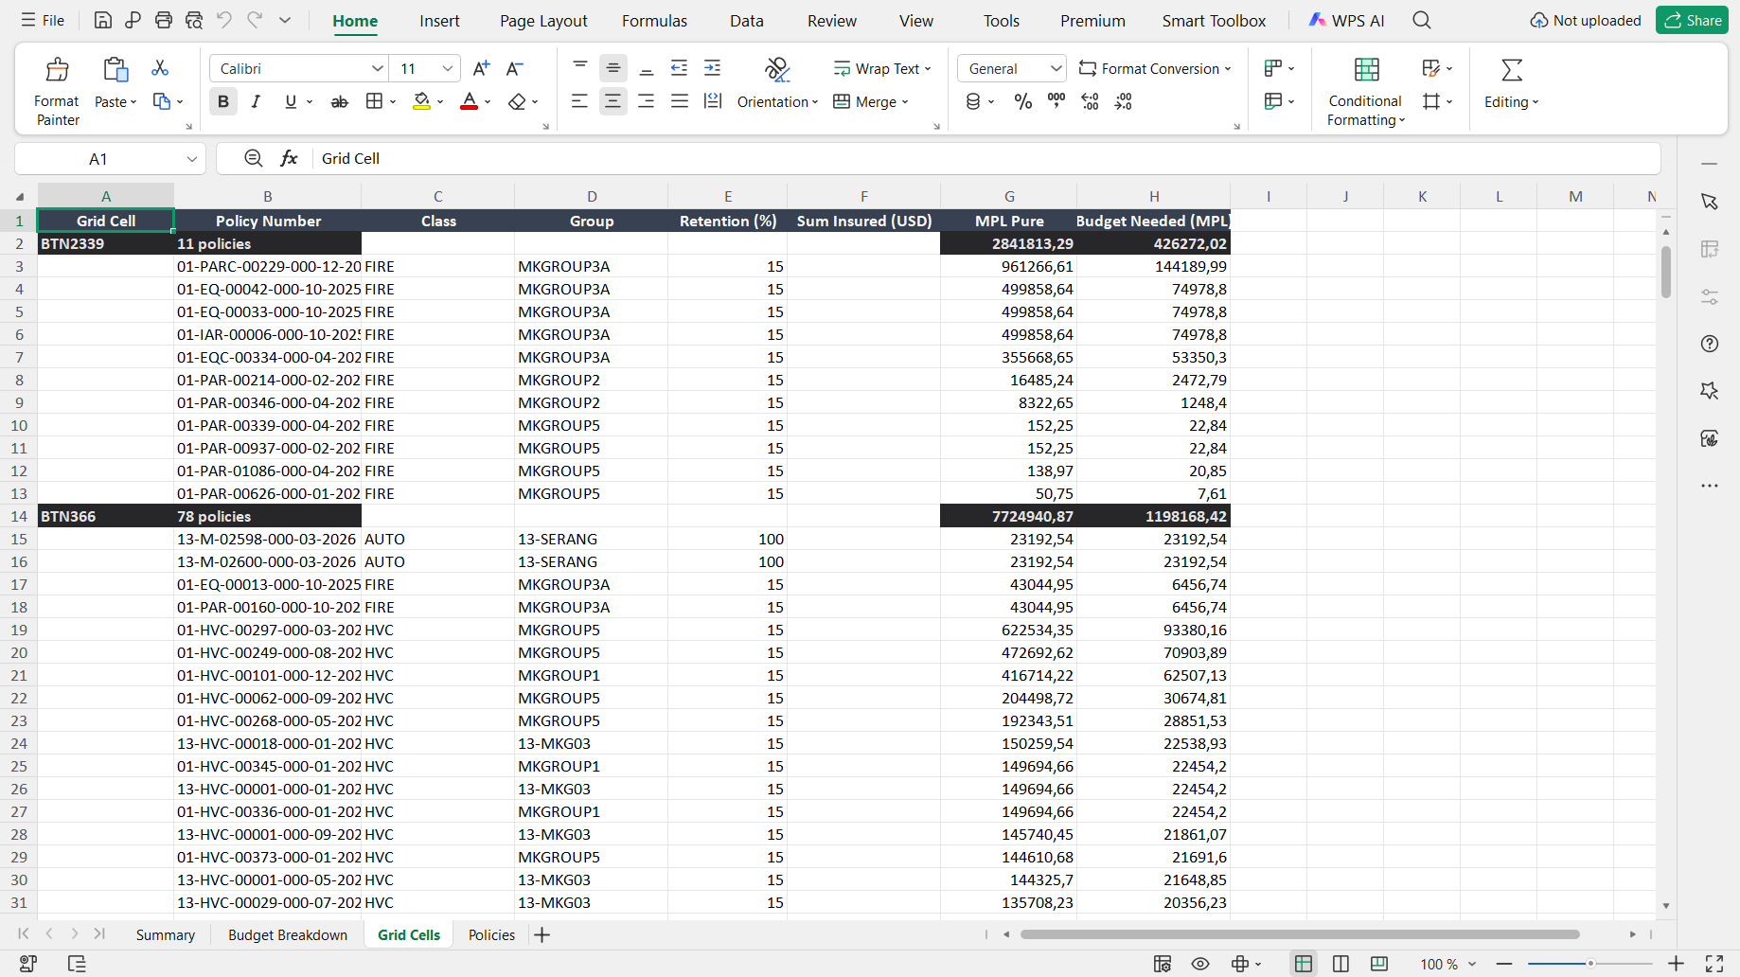
Task: Increase decimal places
Action: 1090,101
